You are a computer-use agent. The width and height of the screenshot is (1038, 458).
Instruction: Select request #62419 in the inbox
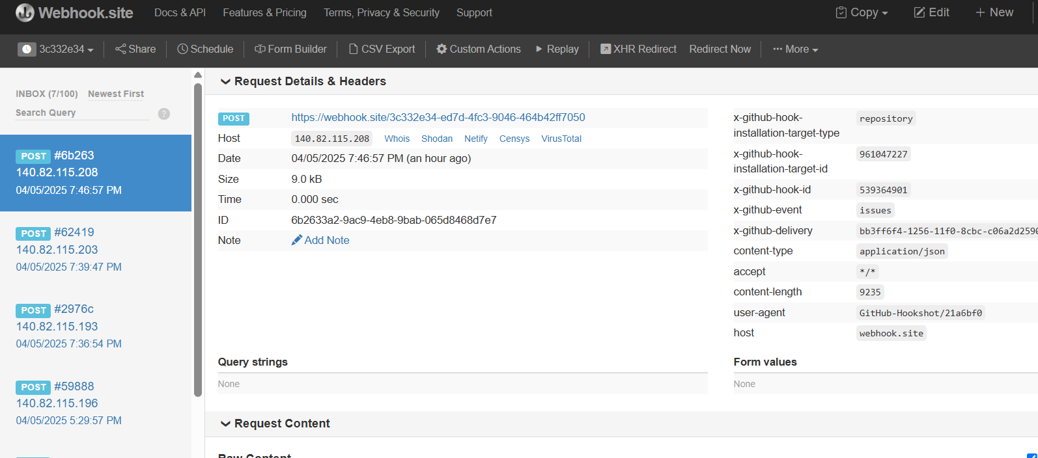coord(96,250)
